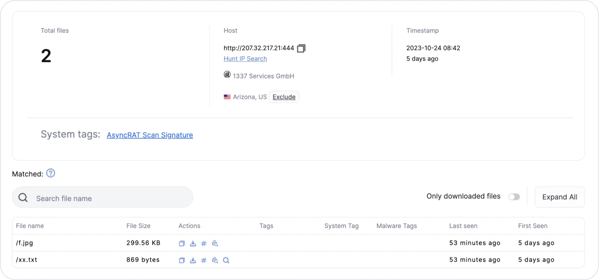
Task: Click the lock-search icon for /f.jpg
Action: 215,243
